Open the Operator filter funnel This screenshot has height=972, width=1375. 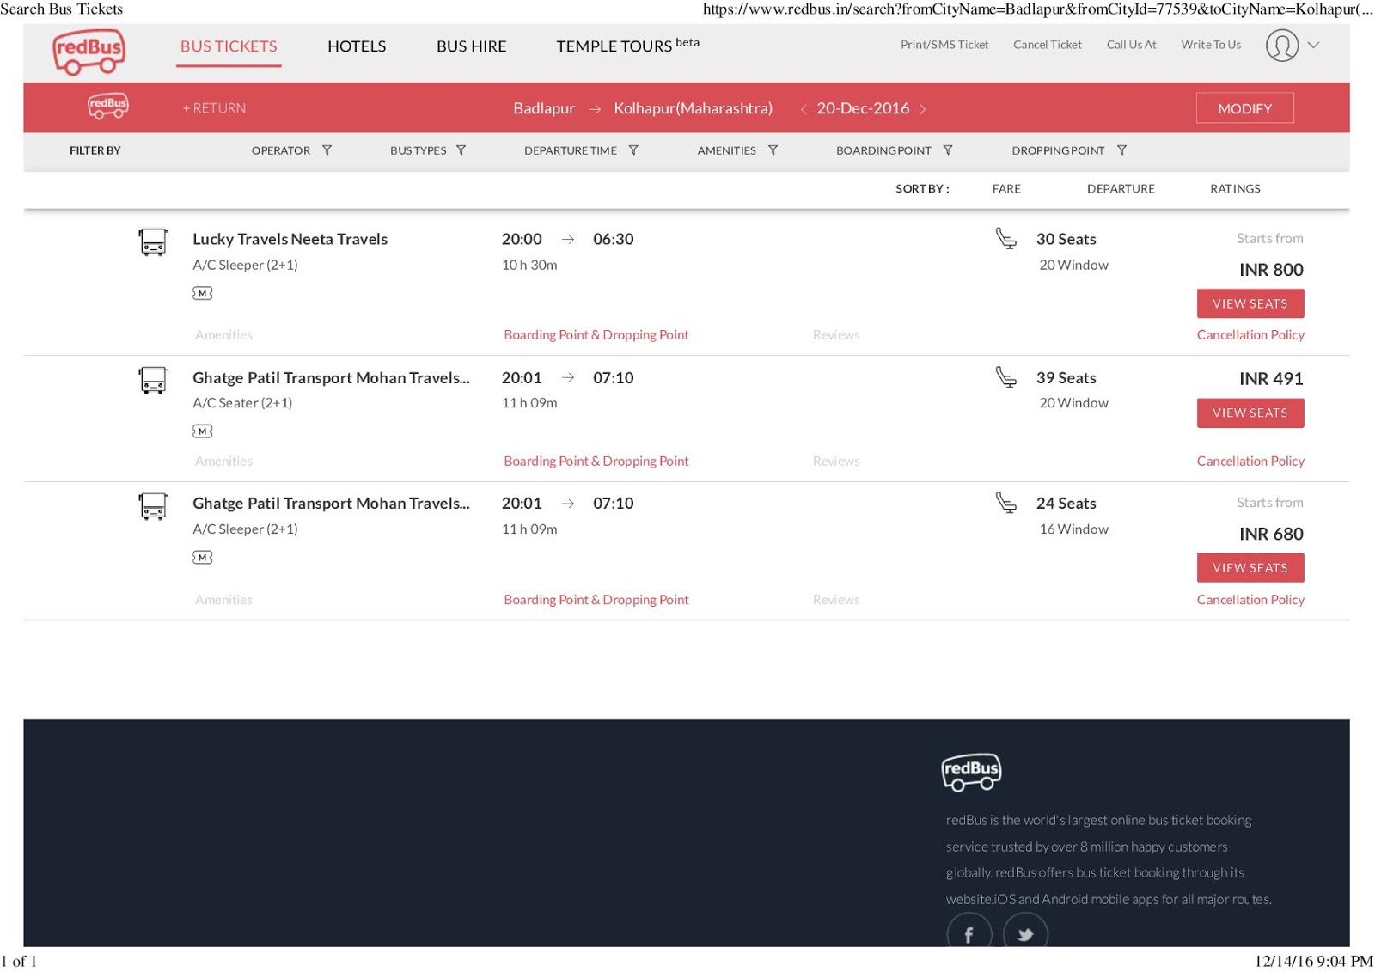(x=327, y=150)
